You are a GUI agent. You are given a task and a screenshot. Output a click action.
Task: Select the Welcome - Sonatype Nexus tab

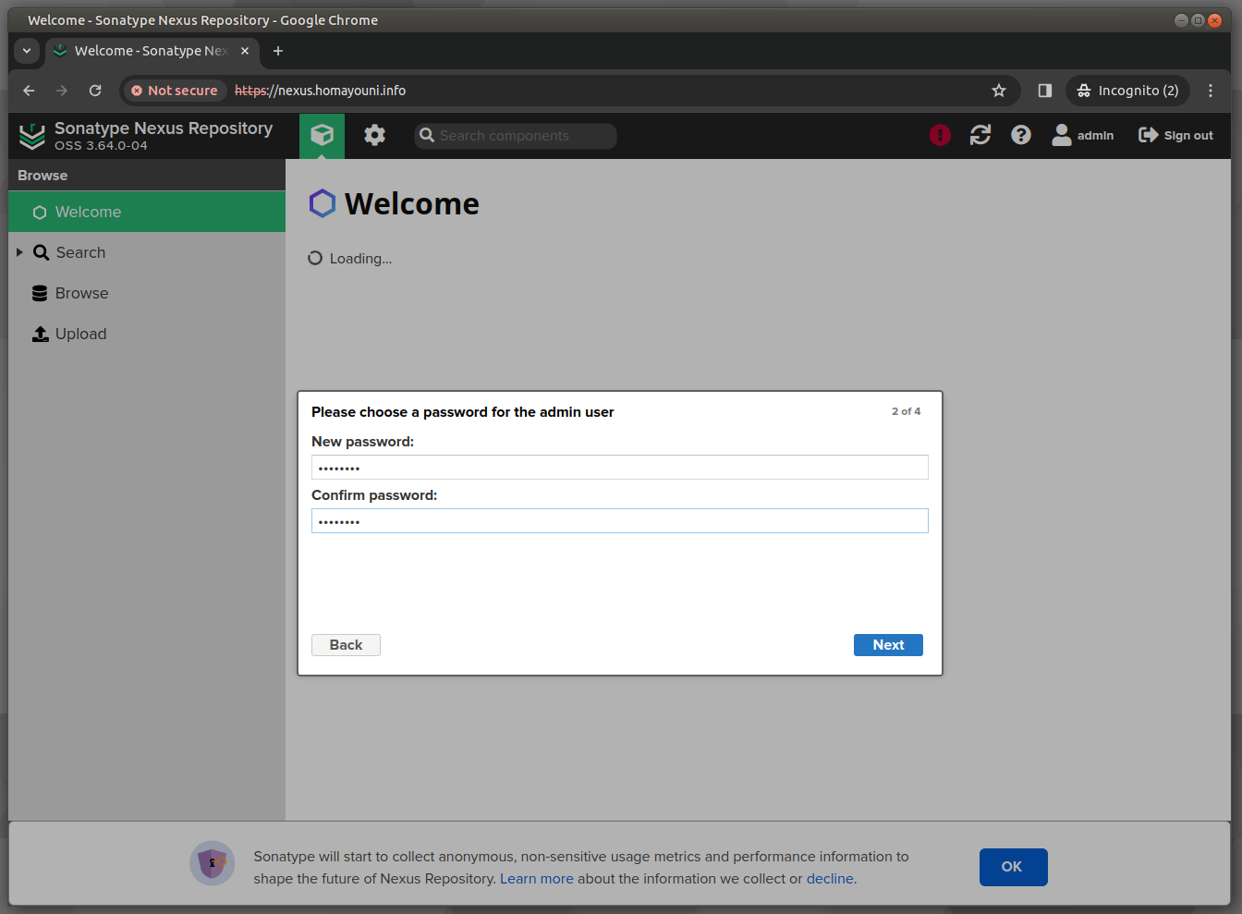152,51
